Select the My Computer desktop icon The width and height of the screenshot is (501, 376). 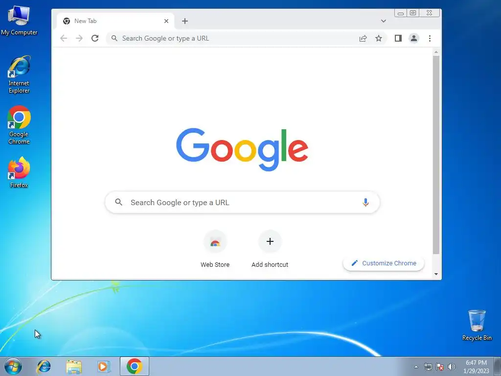point(19,21)
